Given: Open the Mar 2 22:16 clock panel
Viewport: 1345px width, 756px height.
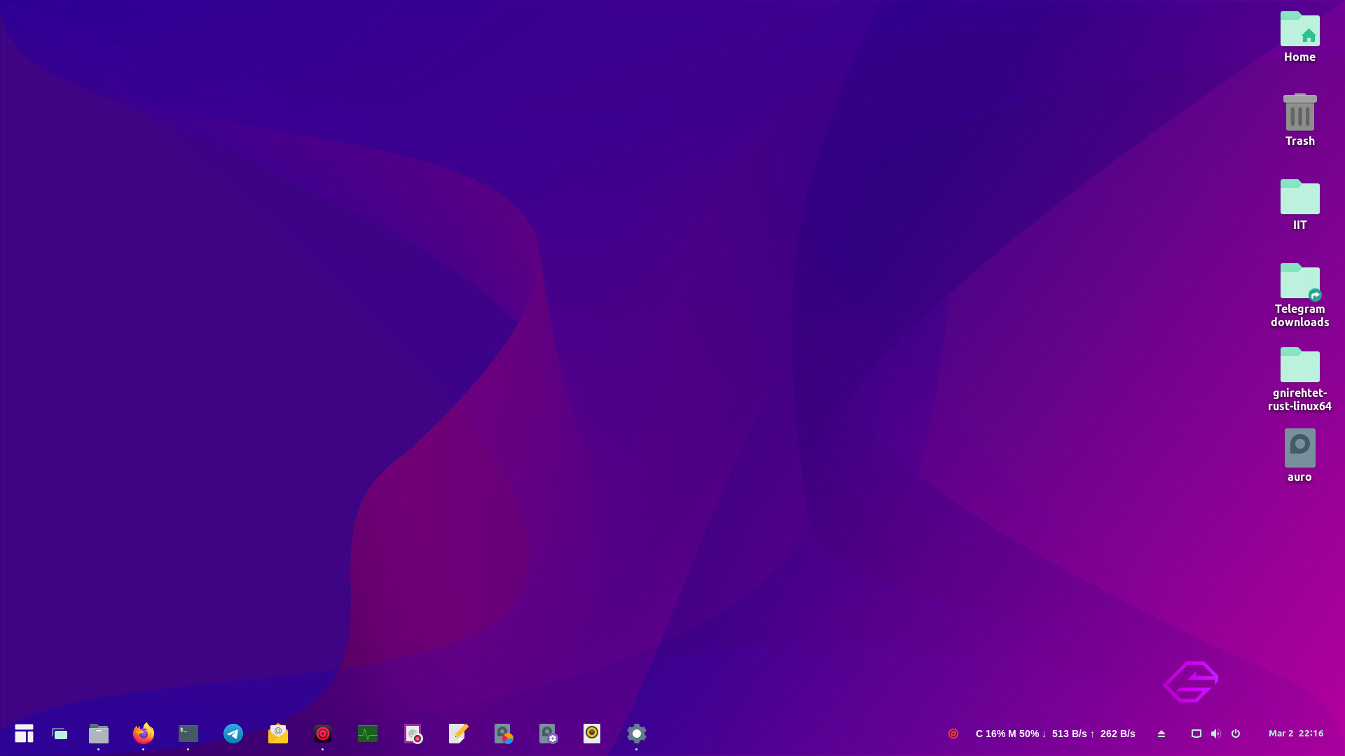Looking at the screenshot, I should 1296,734.
